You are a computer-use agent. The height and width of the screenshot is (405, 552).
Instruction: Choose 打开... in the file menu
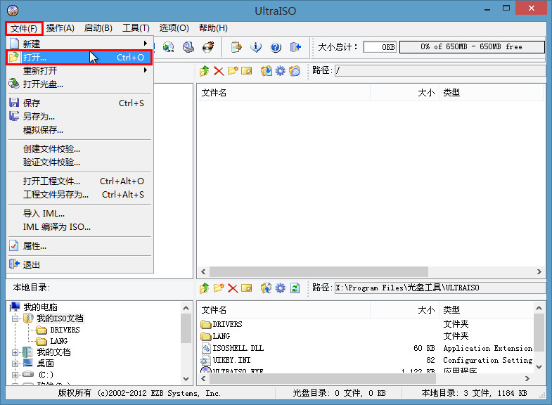(x=79, y=58)
